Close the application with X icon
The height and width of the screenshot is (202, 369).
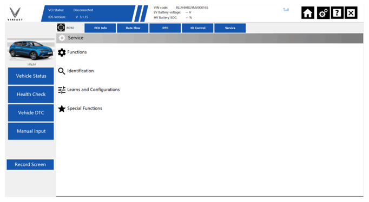351,12
